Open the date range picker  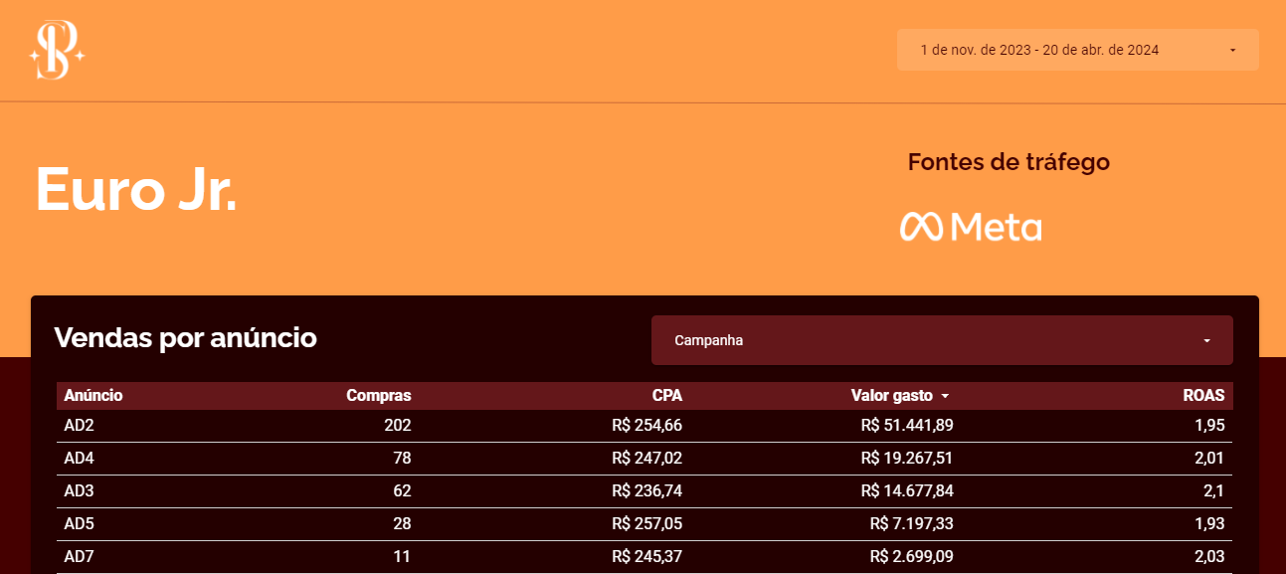coord(1039,50)
